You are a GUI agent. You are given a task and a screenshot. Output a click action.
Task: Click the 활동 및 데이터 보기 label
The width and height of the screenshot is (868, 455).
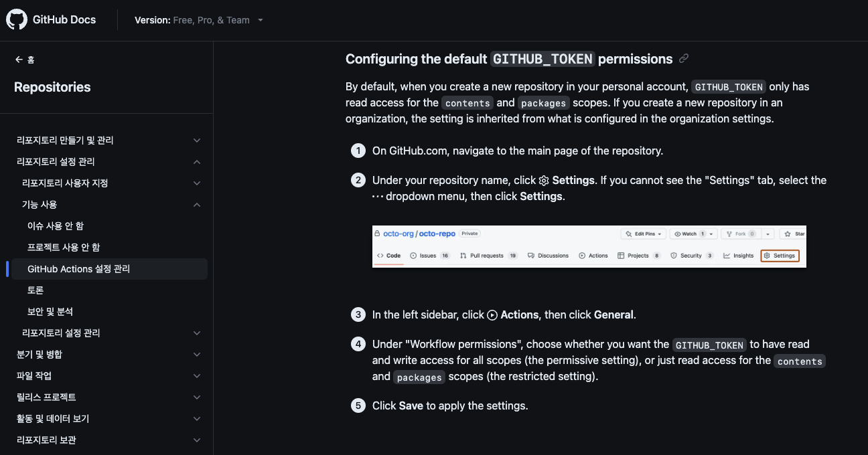pos(53,419)
